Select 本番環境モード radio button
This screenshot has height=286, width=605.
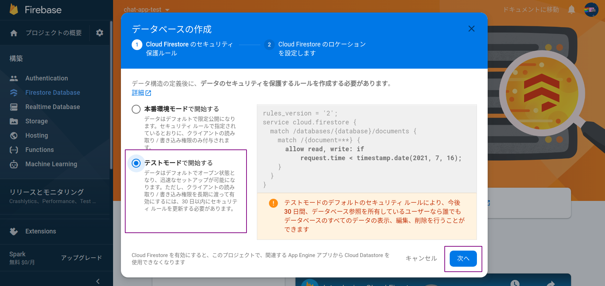coord(136,109)
